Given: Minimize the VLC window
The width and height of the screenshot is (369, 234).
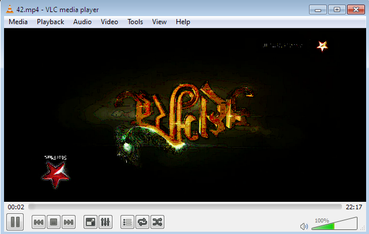Looking at the screenshot, I should [318, 10].
